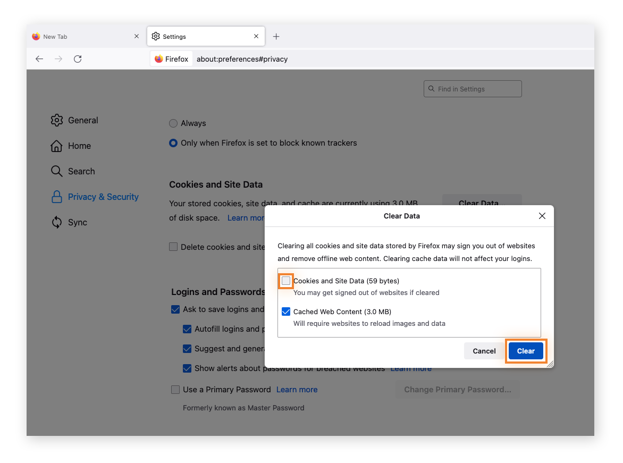623x463 pixels.
Task: Click inside the Find in Settings field
Action: tap(472, 88)
